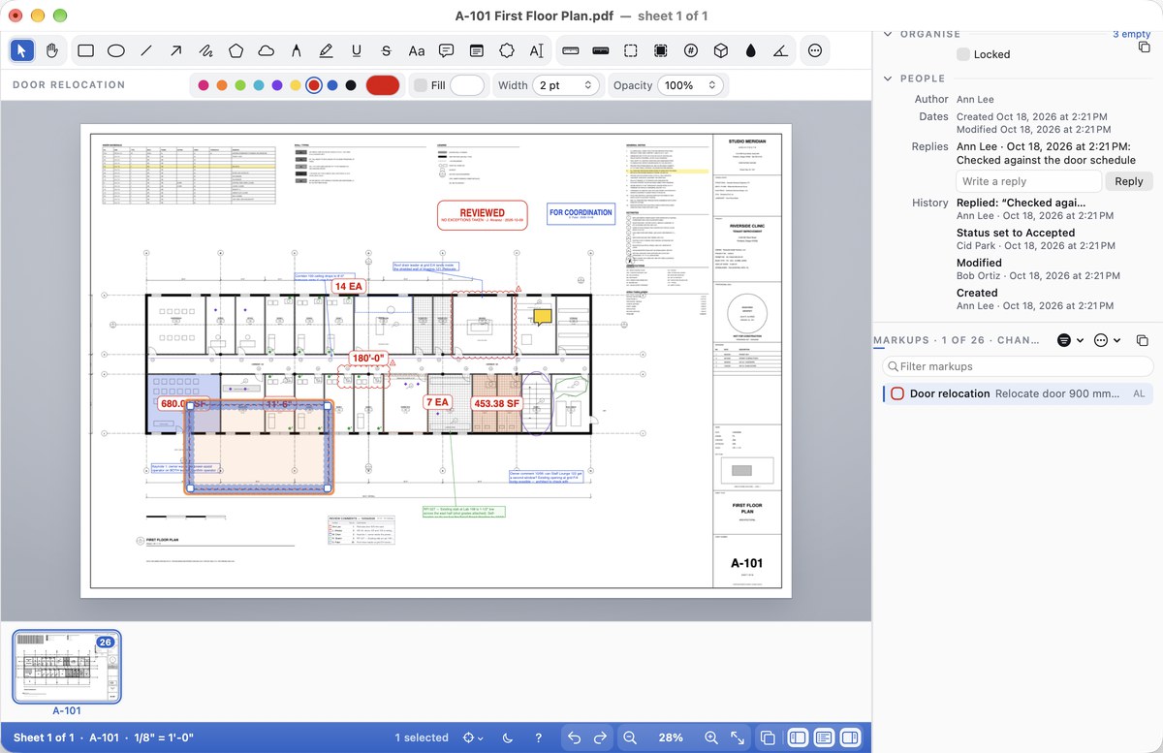Choose the highlighter tool
The width and height of the screenshot is (1163, 753).
point(326,50)
